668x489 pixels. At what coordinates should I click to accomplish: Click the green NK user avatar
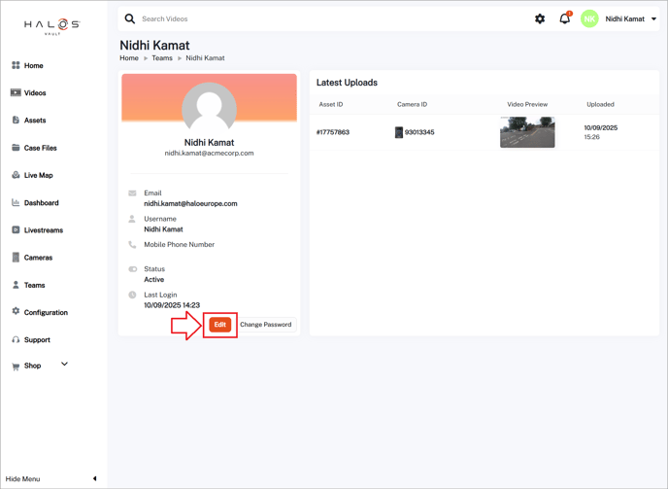click(589, 18)
